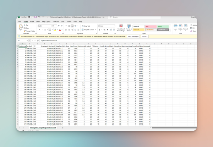
Task: Open the font size dropdown
Action: tap(56, 26)
